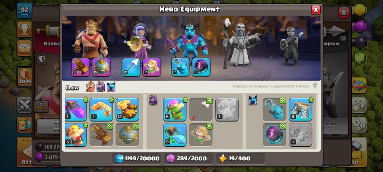Select the Rage Vial equipment at level 1
Viewport: 383px width, 172px height.
[76, 109]
